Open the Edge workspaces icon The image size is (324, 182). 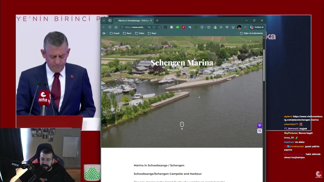click(x=110, y=20)
